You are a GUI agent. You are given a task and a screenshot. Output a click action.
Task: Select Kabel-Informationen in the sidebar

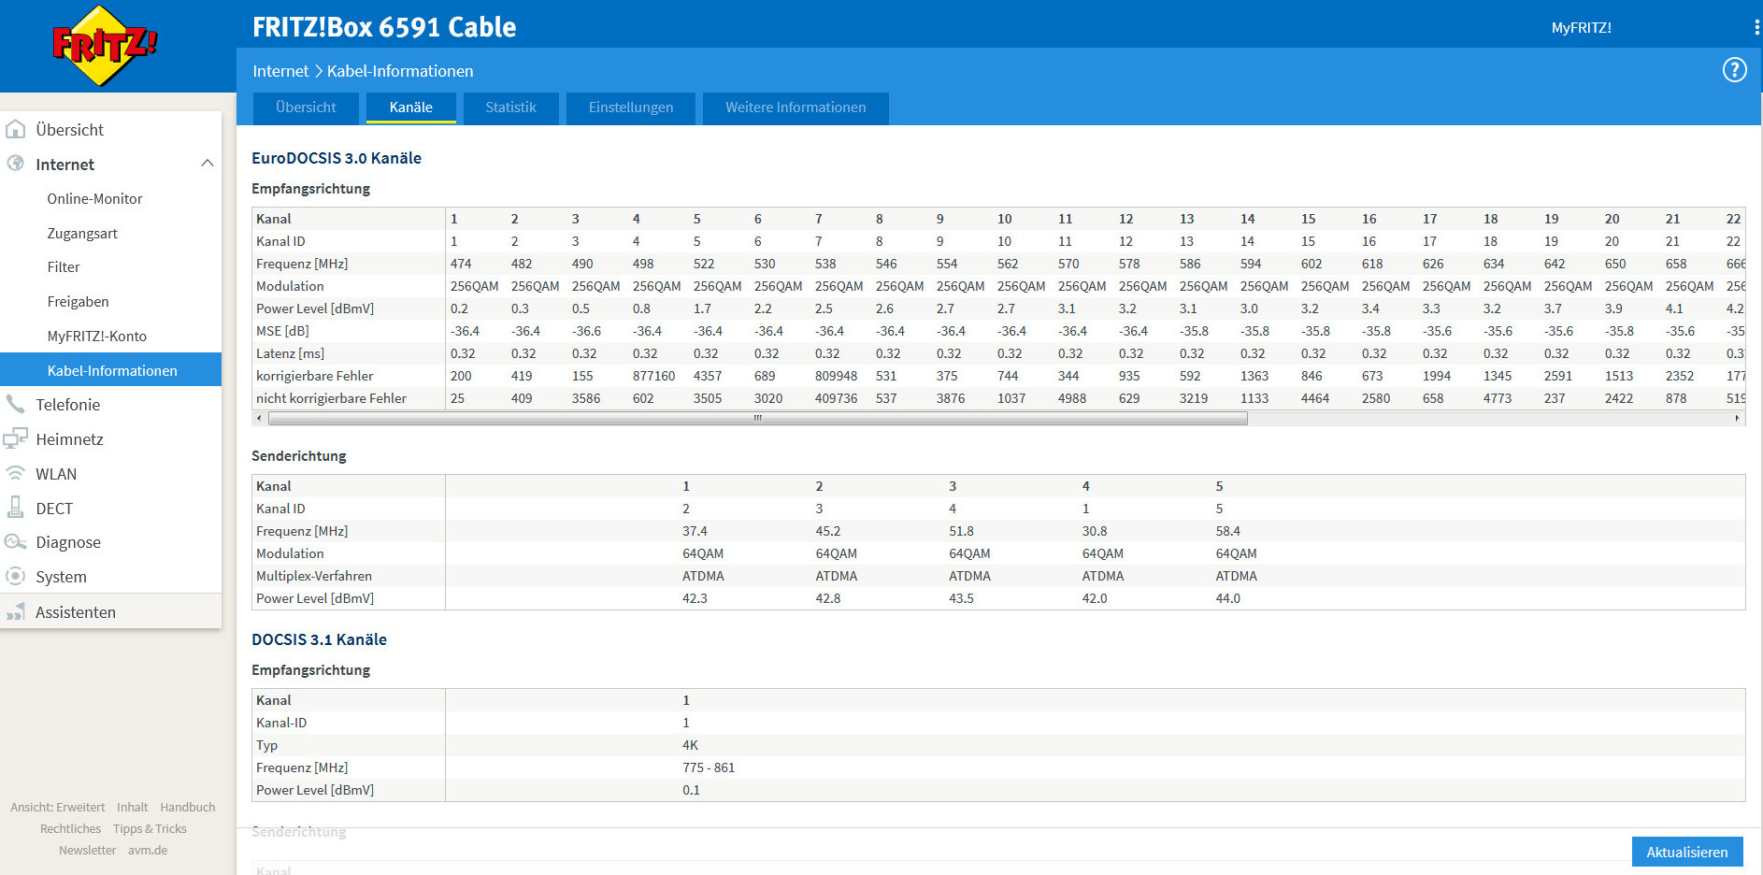click(x=110, y=369)
